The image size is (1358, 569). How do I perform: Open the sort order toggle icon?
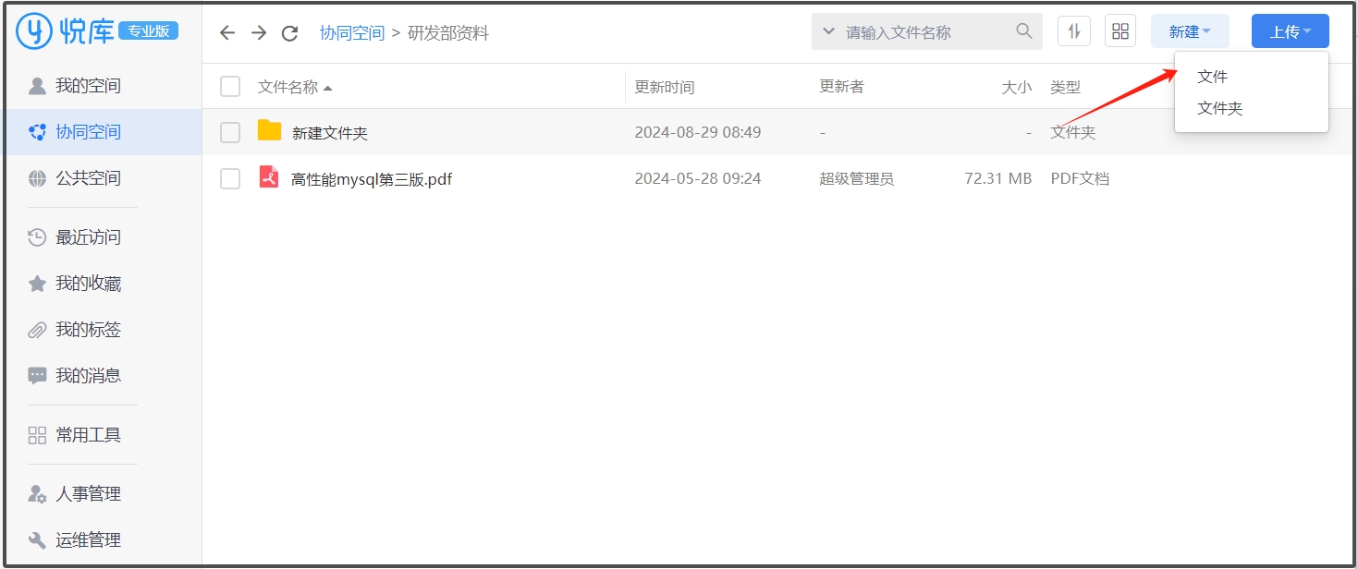tap(1073, 31)
